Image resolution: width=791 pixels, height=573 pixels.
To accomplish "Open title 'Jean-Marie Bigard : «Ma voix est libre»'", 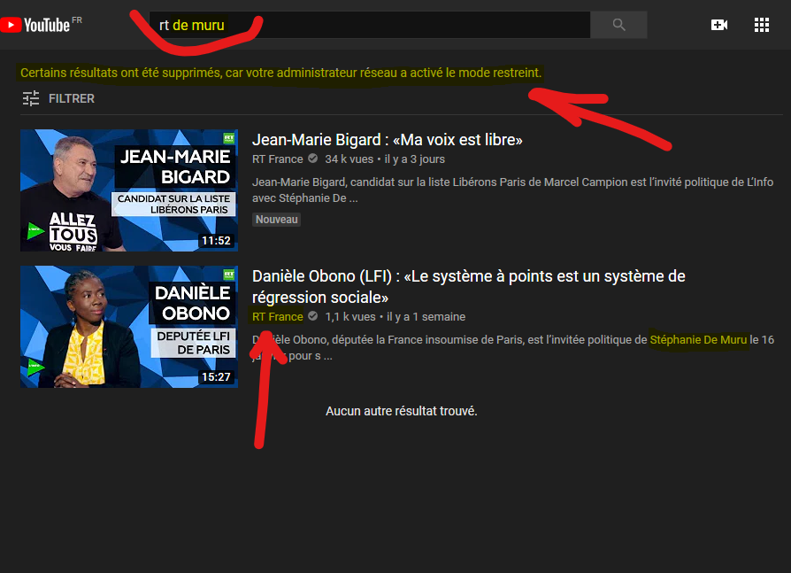I will [387, 140].
